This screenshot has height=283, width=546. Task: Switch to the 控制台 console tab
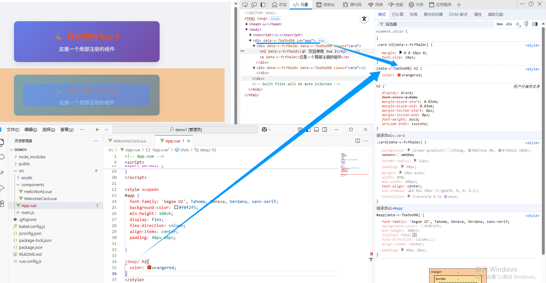(x=326, y=5)
